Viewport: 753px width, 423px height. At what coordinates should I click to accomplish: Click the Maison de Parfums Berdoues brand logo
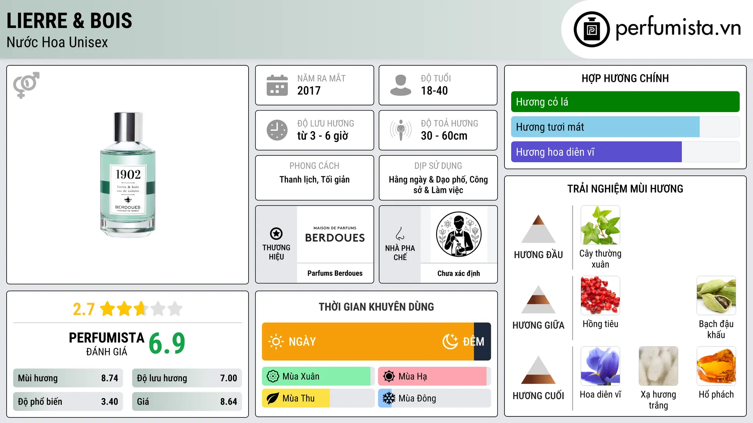coord(335,235)
